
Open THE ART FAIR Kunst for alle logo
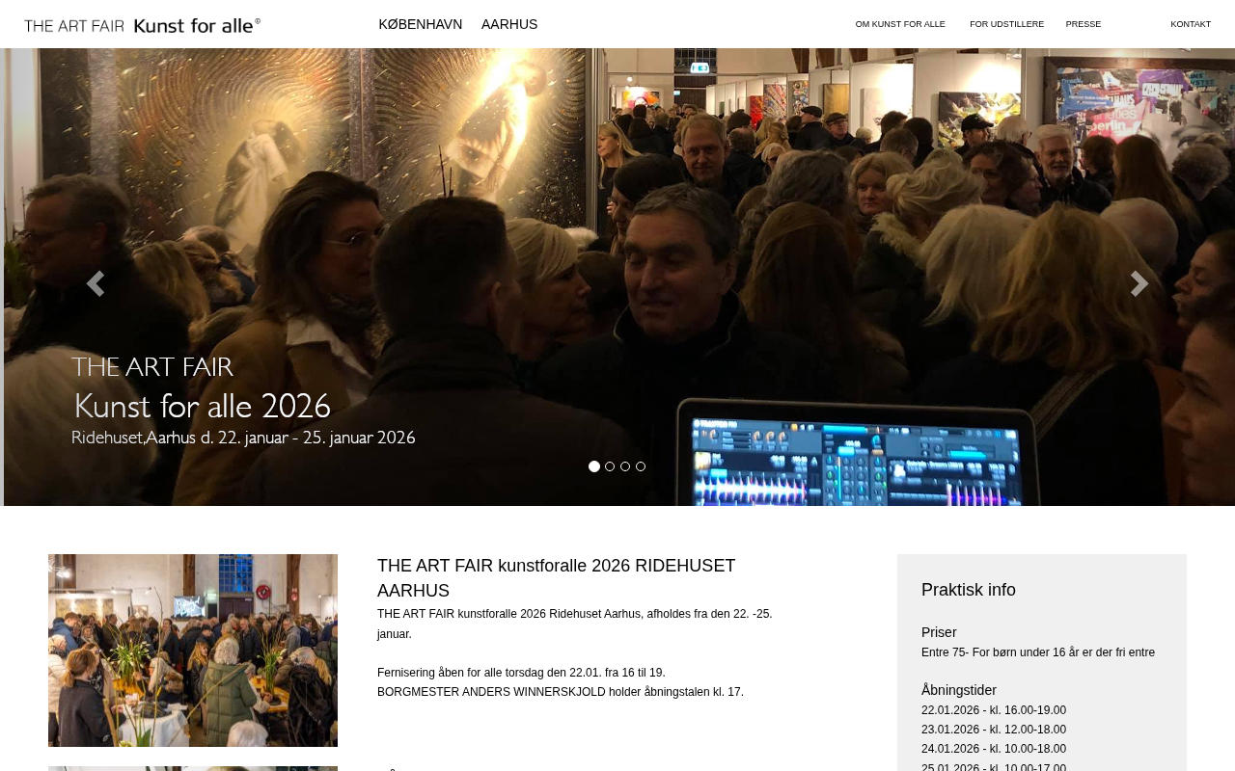coord(143,25)
